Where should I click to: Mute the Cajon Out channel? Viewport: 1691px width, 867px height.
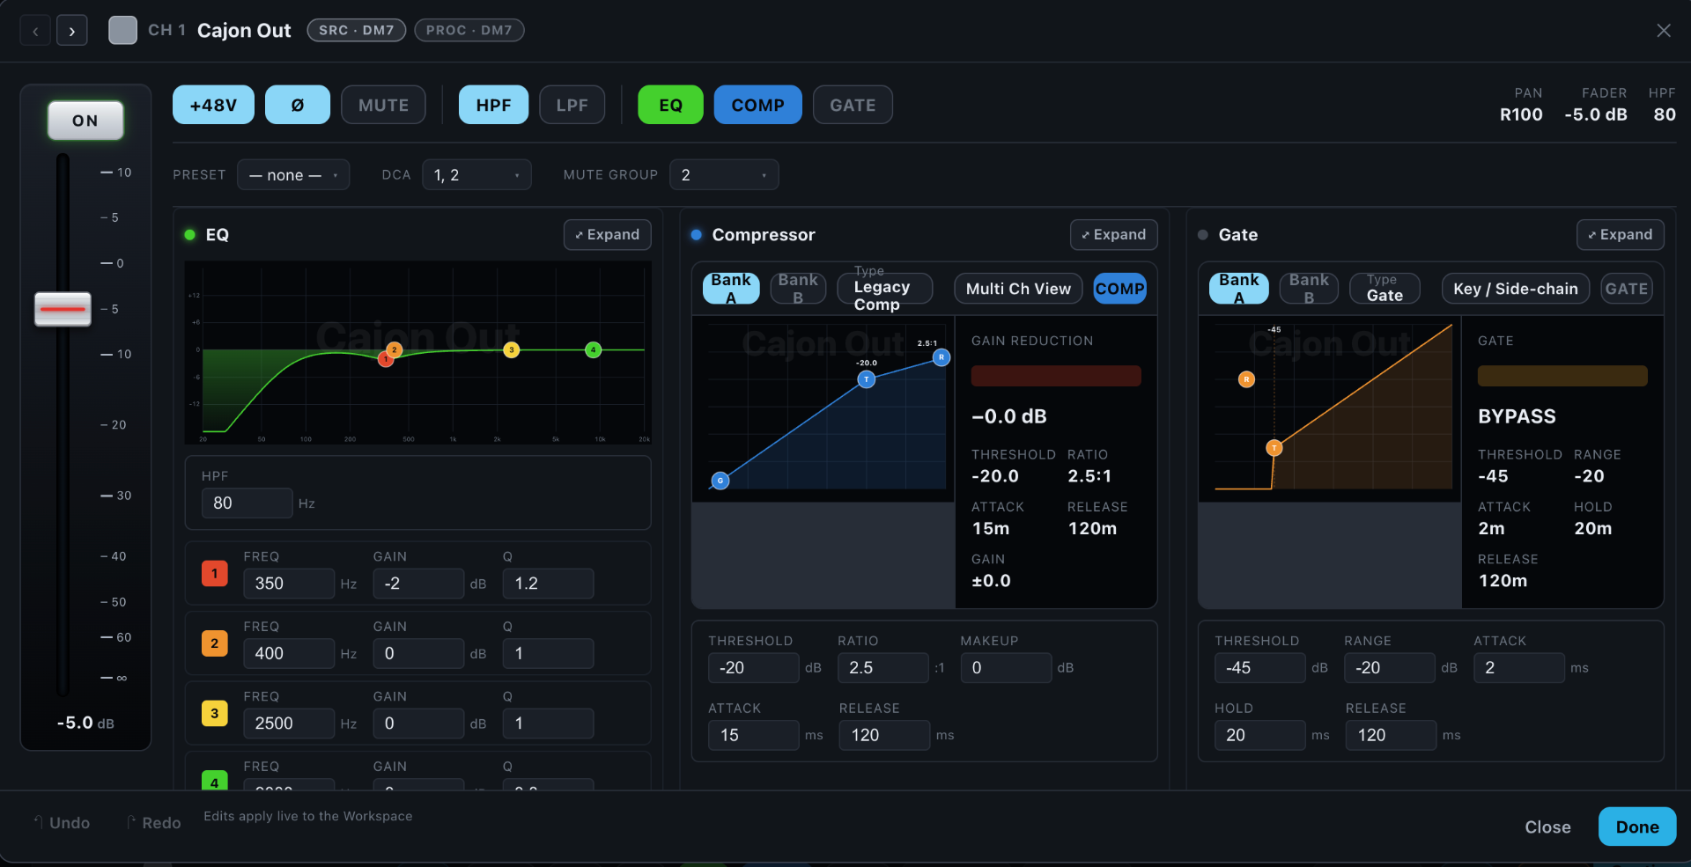383,105
